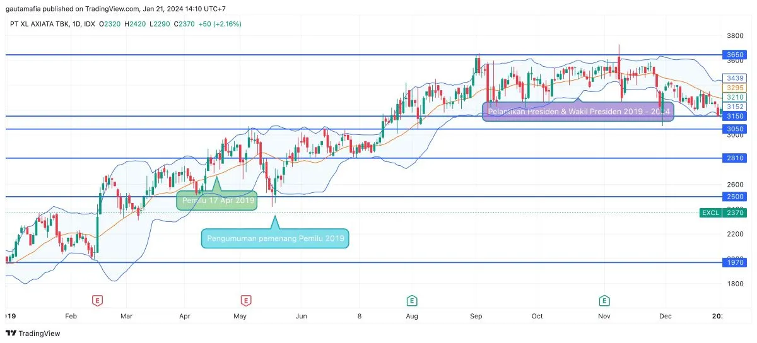Click the red earnings marker near May
Screen dimensions: 757x343
(246, 301)
